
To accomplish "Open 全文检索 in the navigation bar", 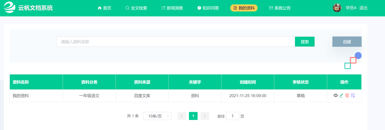I will coord(136,8).
